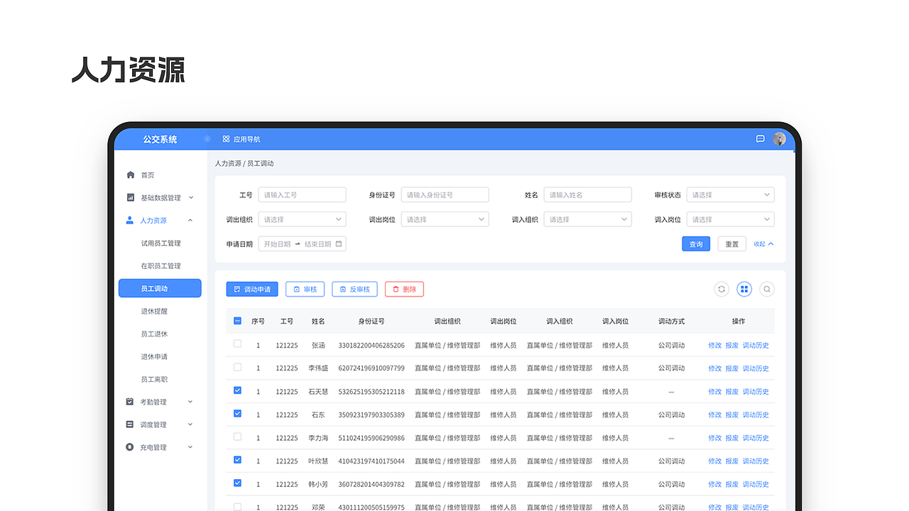Expand 充电管理 menu chevron

coord(190,447)
